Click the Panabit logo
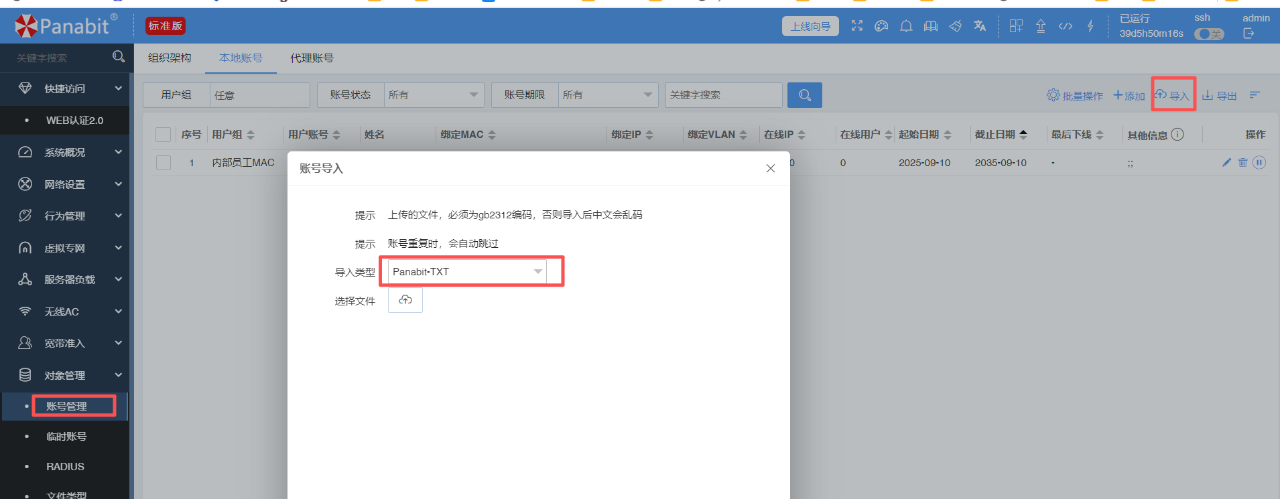The image size is (1280, 499). tap(66, 25)
